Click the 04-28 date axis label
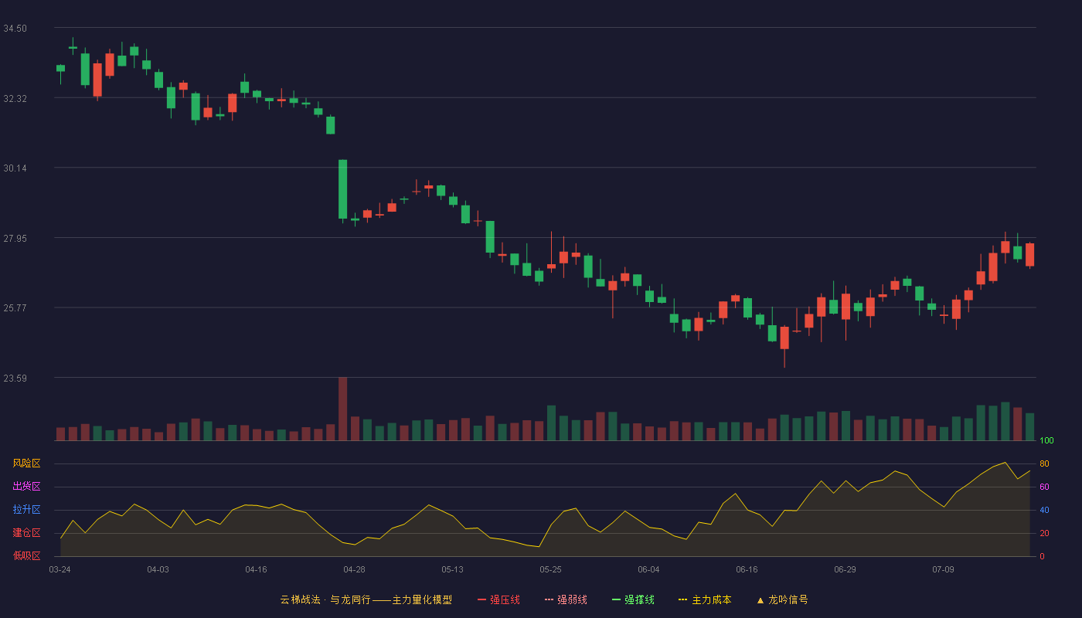 pos(354,569)
